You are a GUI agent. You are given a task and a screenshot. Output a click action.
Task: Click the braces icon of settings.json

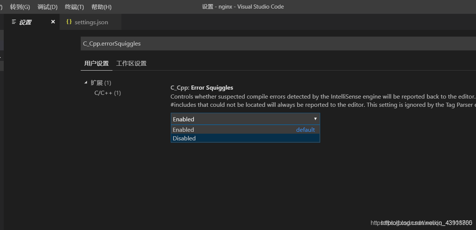[x=69, y=22]
